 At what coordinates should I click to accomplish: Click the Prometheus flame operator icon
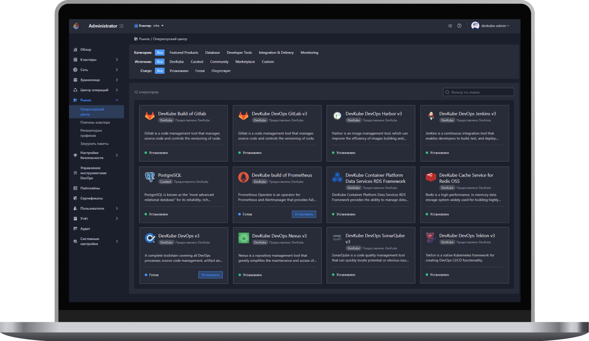pyautogui.click(x=243, y=177)
